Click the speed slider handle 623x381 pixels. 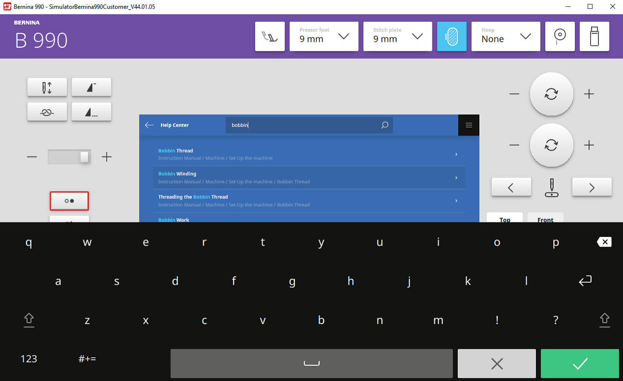84,157
